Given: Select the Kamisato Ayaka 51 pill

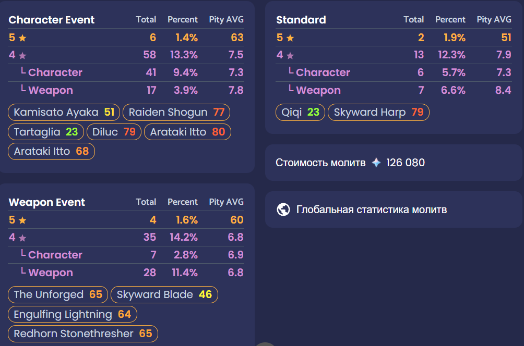Looking at the screenshot, I should [x=64, y=112].
